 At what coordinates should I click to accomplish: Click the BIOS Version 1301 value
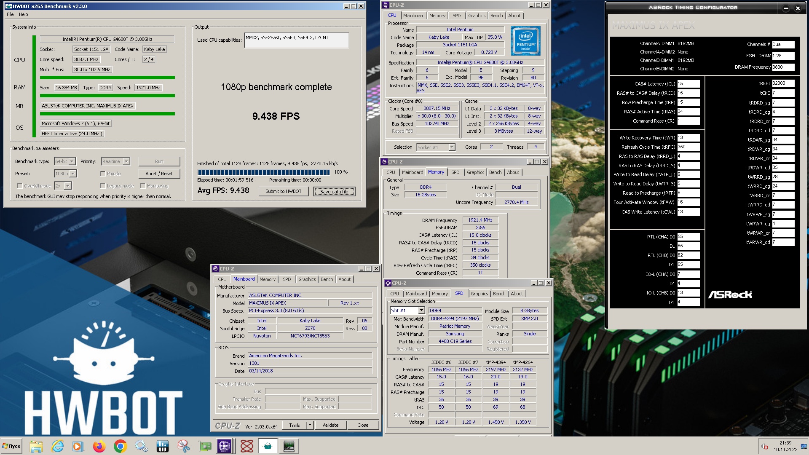click(x=310, y=363)
